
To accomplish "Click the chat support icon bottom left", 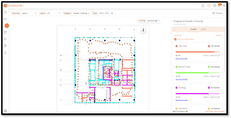I will click(x=5, y=111).
